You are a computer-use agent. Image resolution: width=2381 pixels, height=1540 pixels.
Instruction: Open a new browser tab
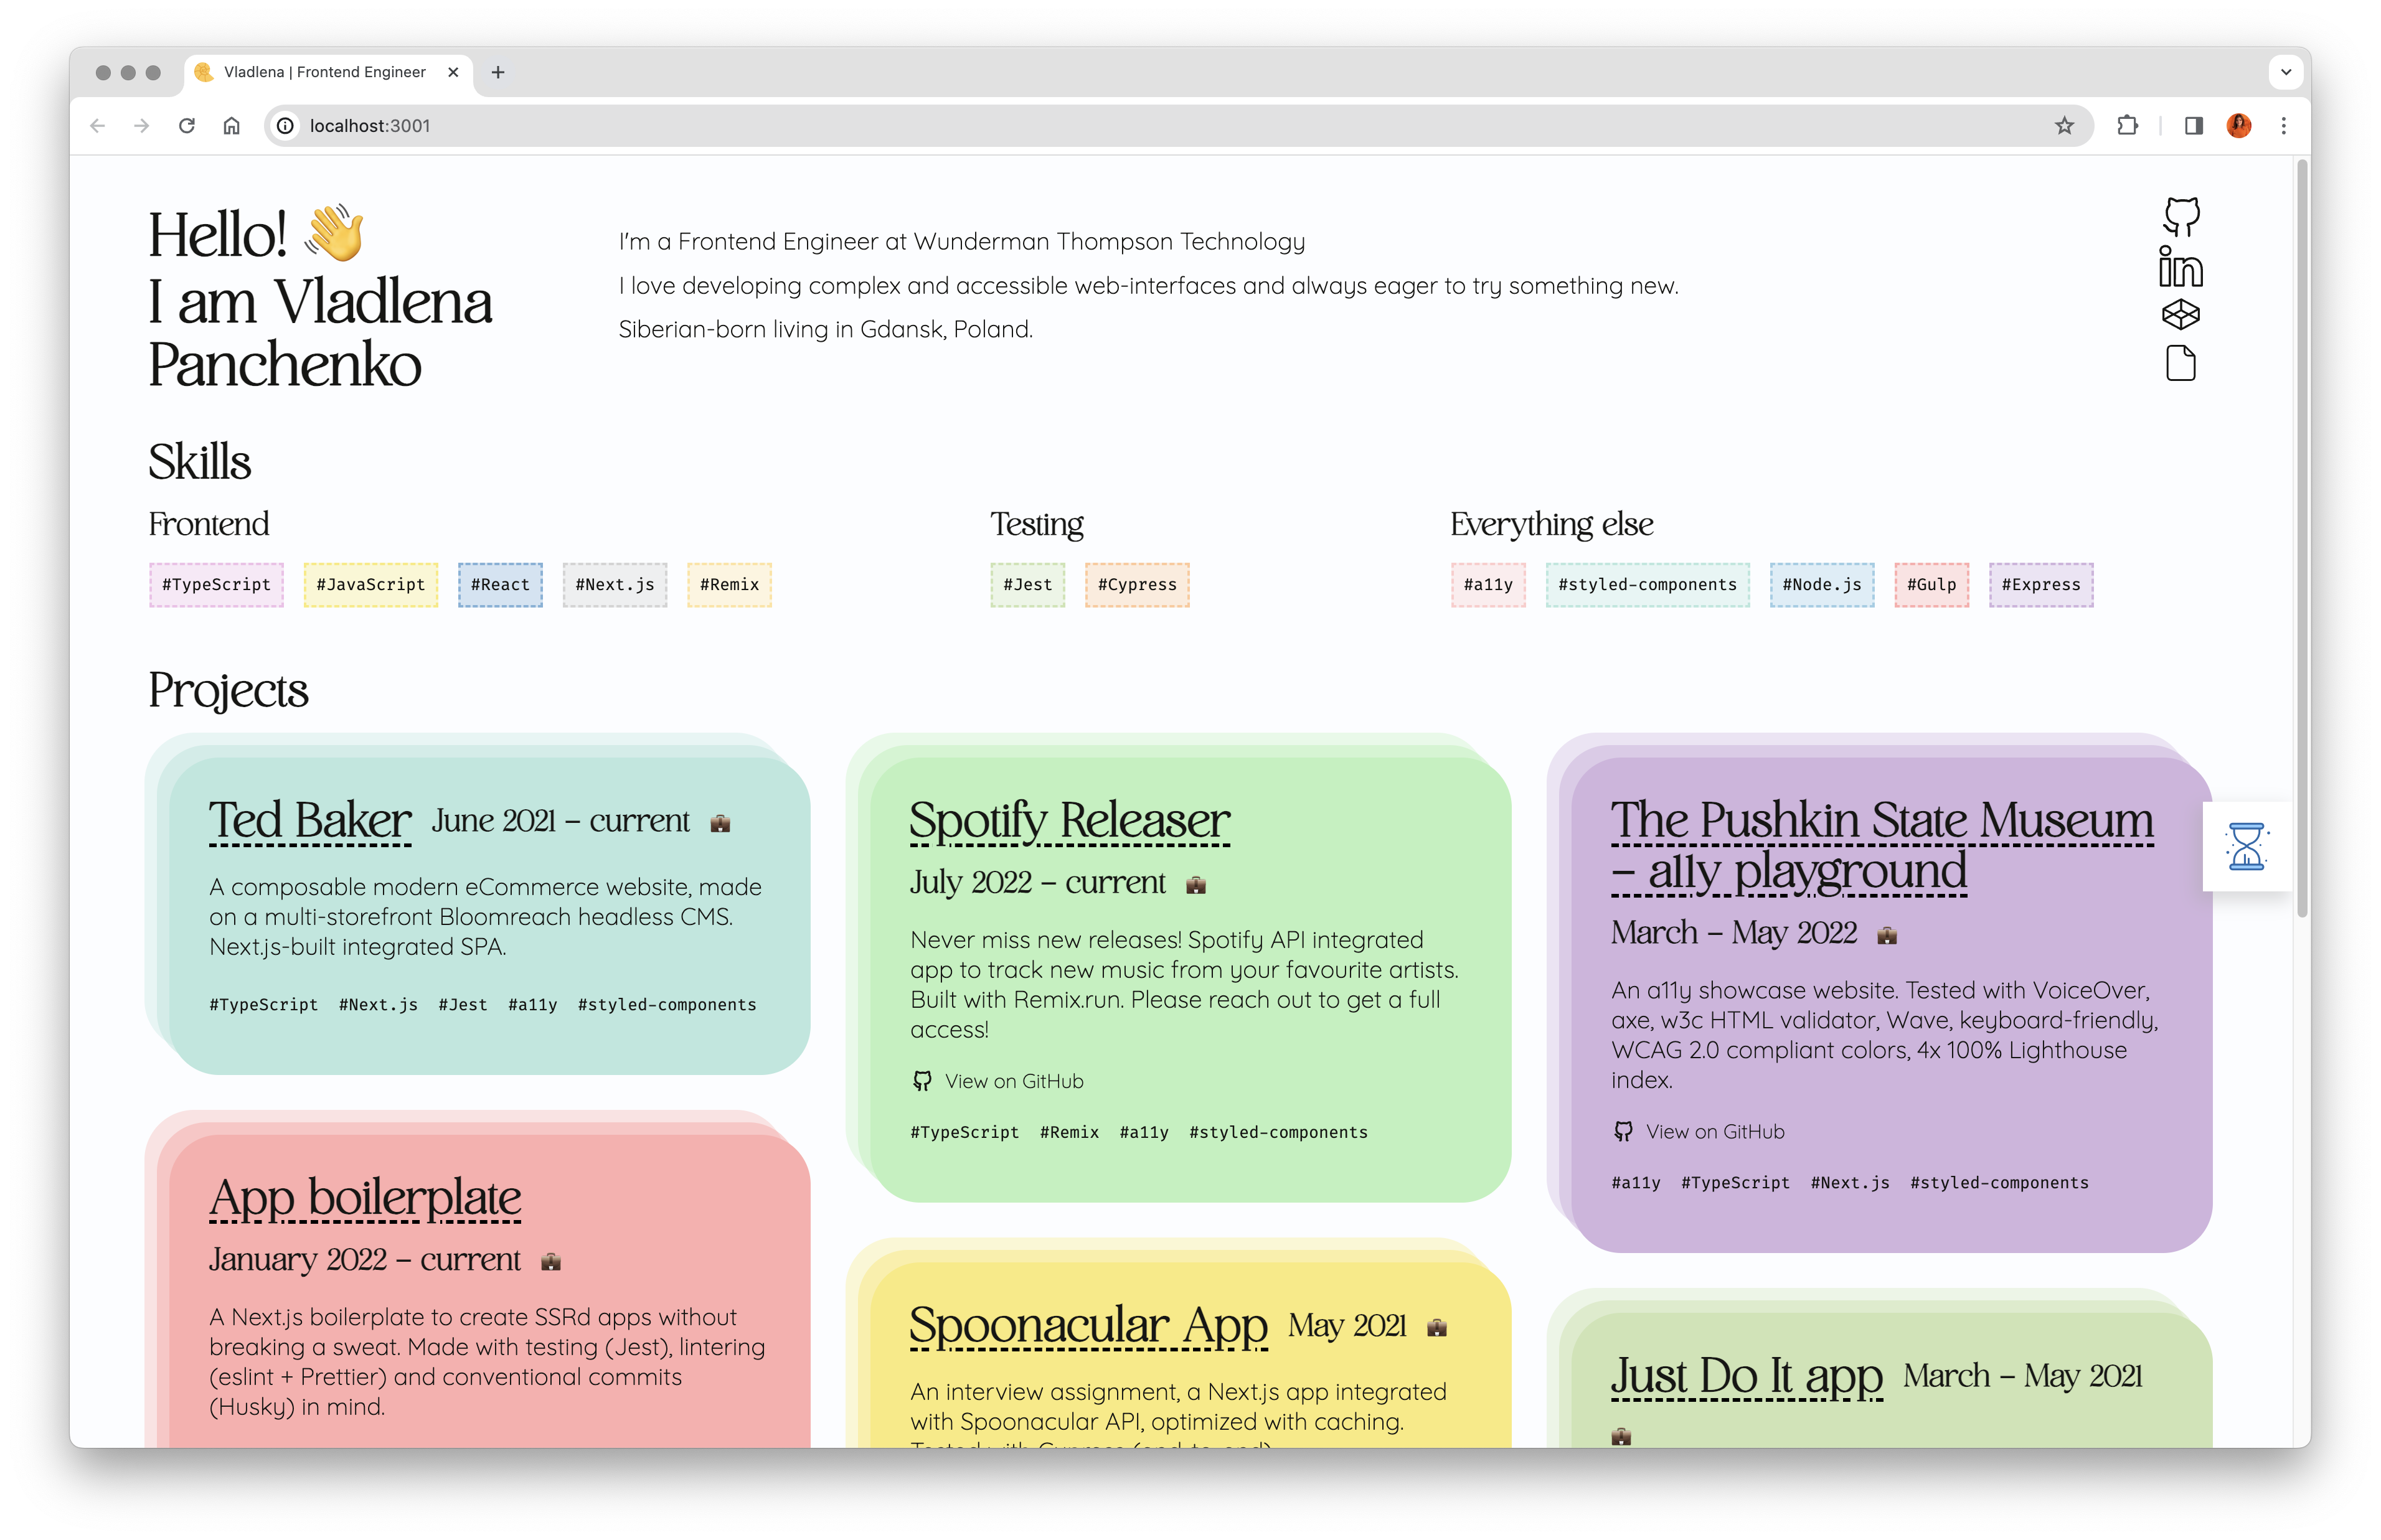tap(498, 72)
